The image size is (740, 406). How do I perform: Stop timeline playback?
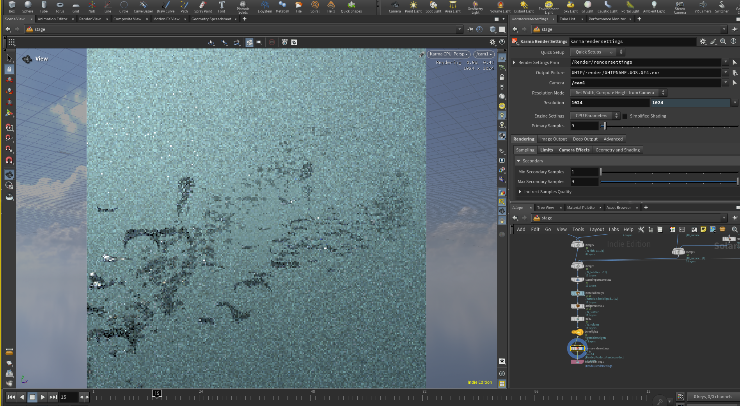(x=32, y=397)
